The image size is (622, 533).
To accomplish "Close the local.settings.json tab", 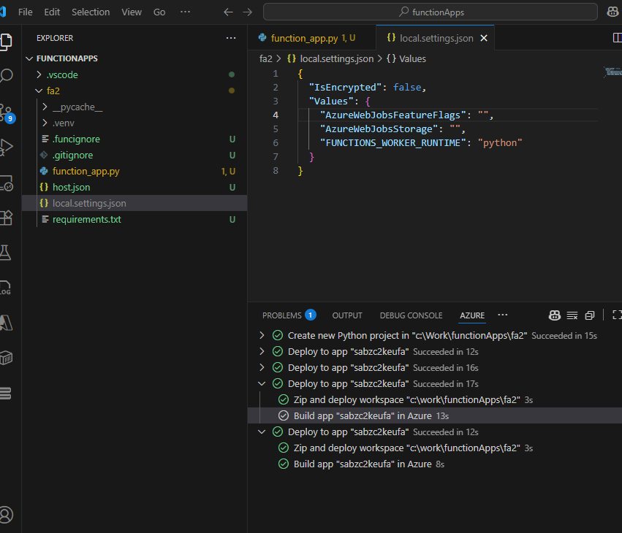I will pyautogui.click(x=484, y=38).
